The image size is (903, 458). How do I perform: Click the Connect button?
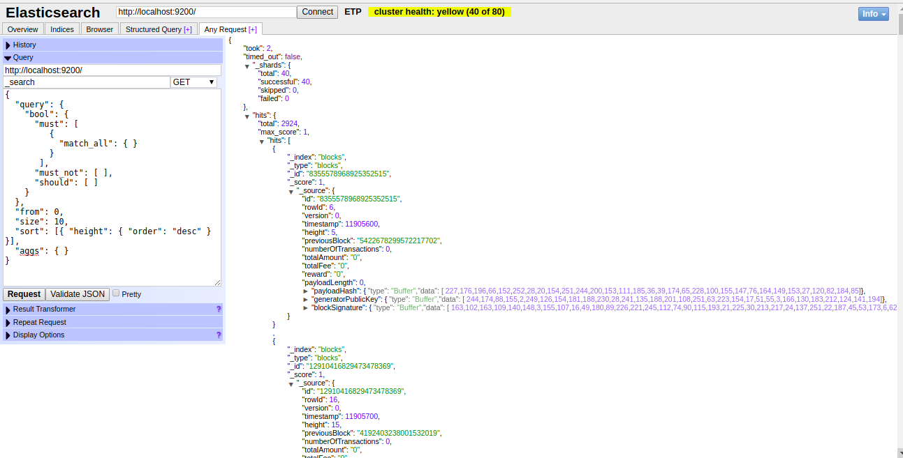pyautogui.click(x=318, y=12)
